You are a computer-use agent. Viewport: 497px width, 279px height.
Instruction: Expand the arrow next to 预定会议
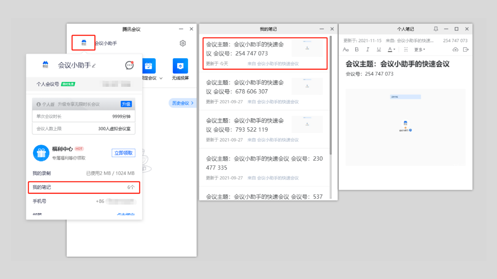click(161, 78)
